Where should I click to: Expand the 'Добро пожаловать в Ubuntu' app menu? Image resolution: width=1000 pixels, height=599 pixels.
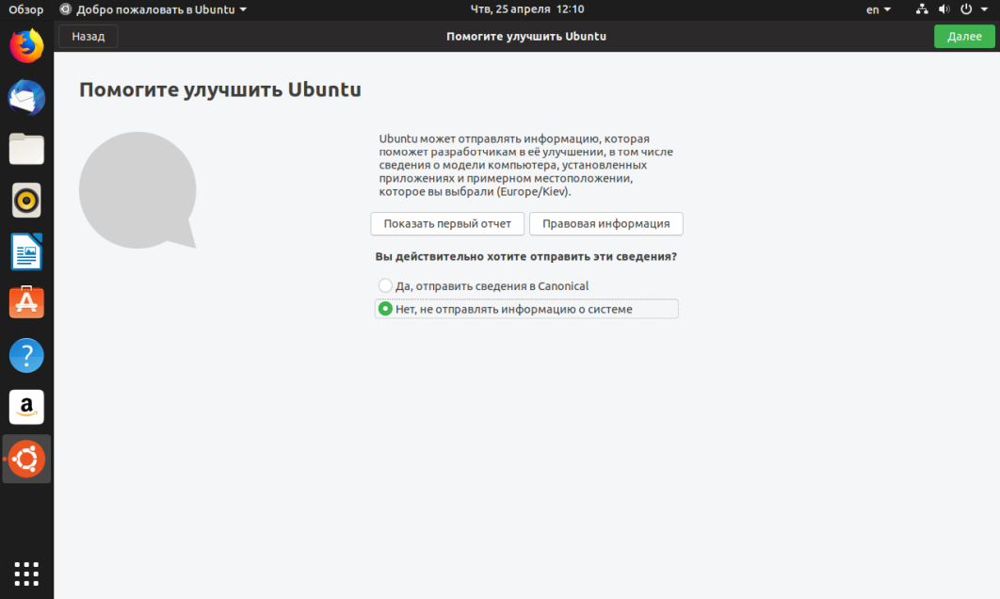coord(153,9)
